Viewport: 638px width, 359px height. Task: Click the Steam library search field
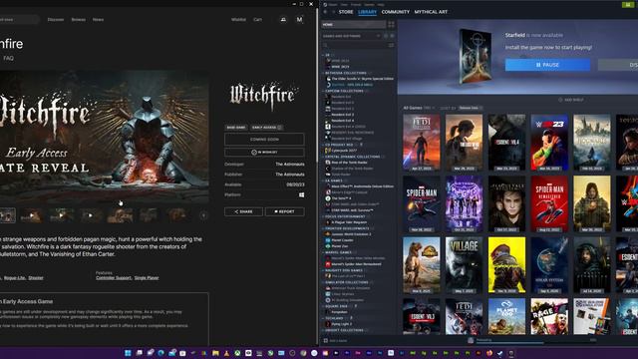pos(354,45)
